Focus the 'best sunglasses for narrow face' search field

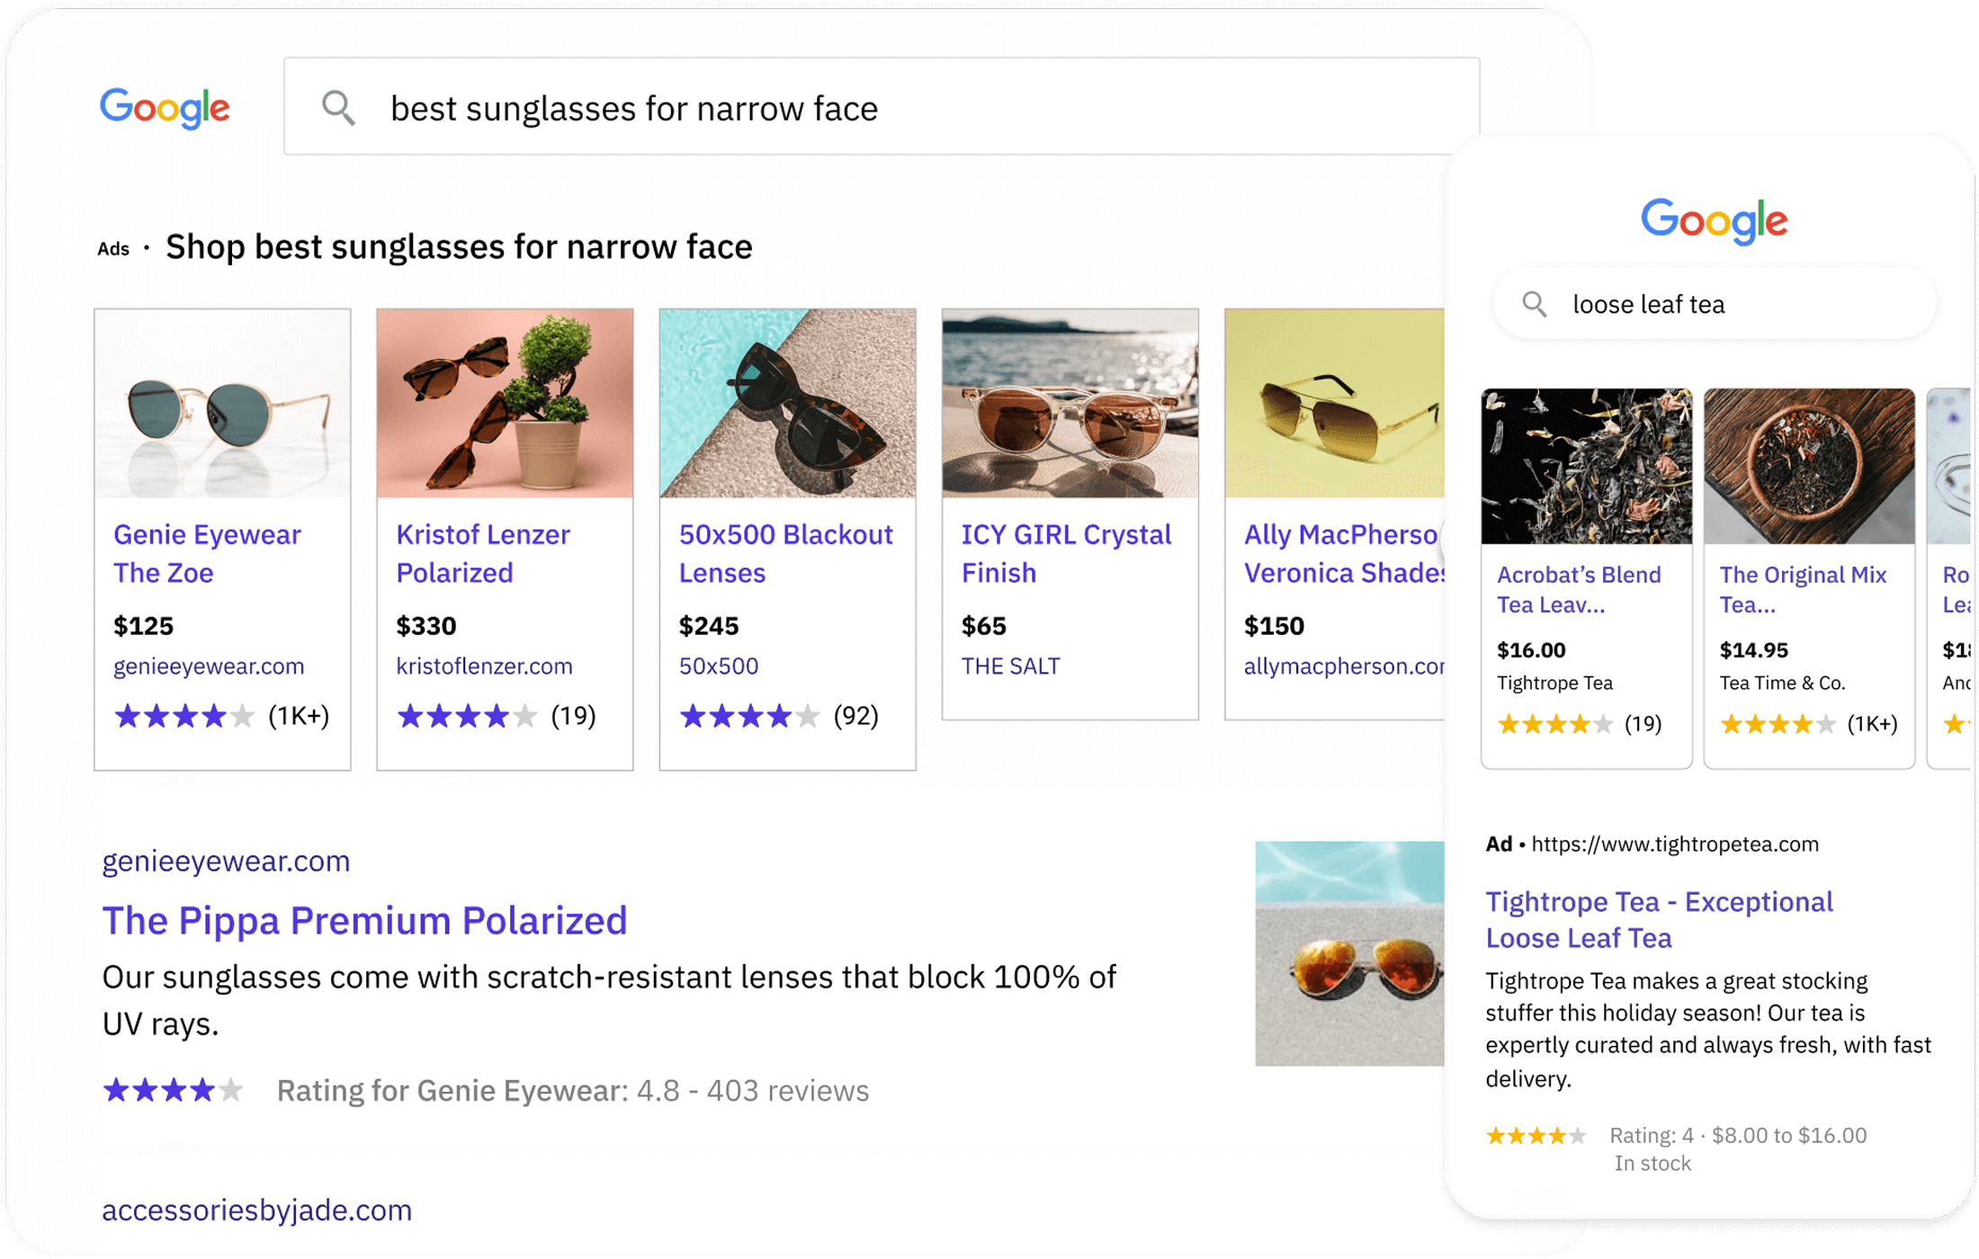(882, 107)
